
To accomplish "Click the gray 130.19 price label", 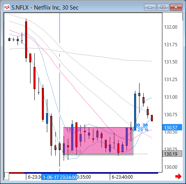I will 172,154.
